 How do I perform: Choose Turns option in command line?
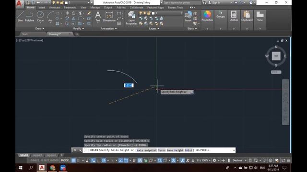coord(162,150)
